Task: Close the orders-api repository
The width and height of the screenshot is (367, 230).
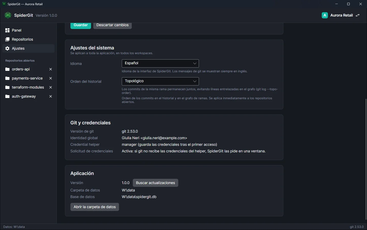Action: click(x=50, y=69)
